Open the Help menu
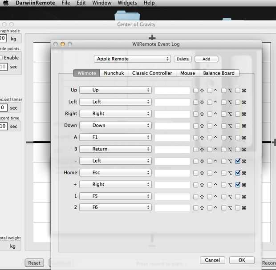 (x=149, y=3)
